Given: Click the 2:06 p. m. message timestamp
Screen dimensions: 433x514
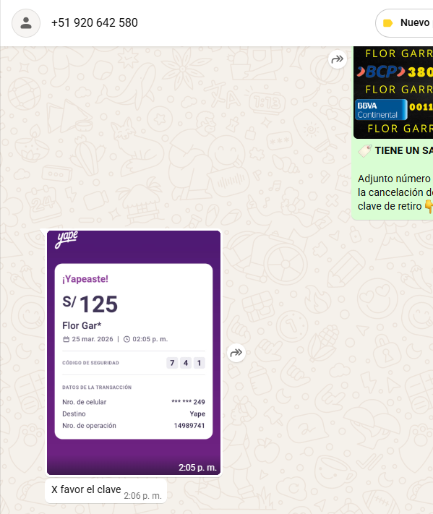Looking at the screenshot, I should [x=142, y=496].
